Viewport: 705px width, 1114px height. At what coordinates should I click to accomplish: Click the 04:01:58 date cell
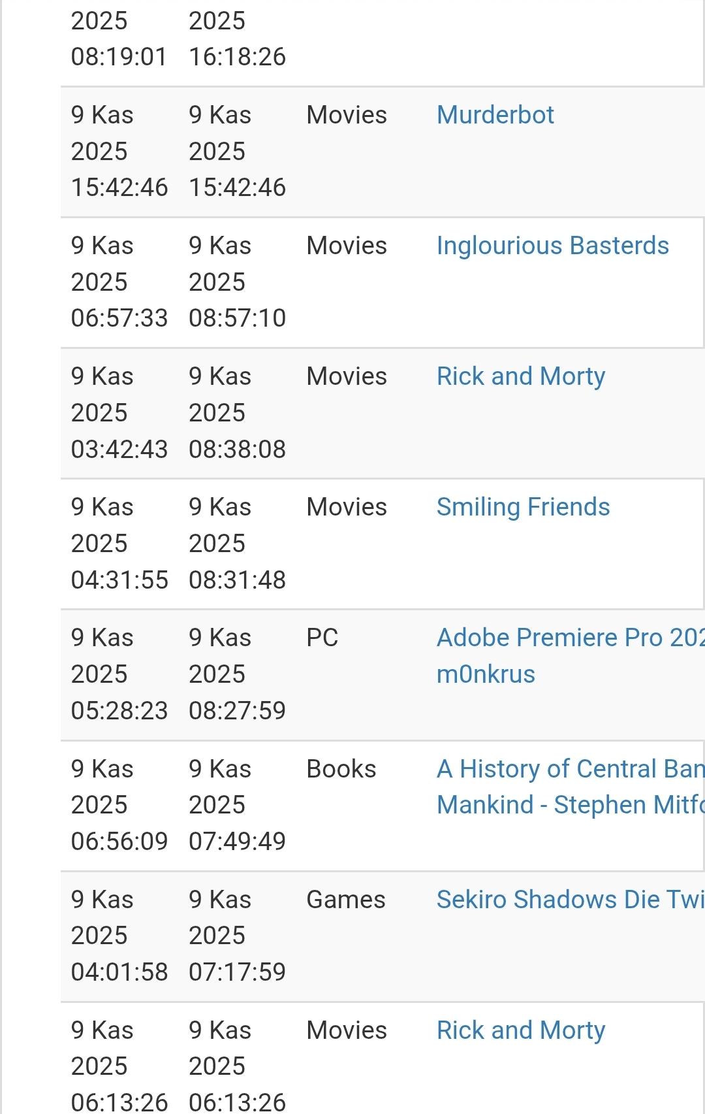point(119,936)
